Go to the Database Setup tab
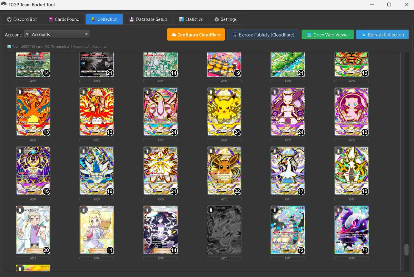 click(148, 19)
